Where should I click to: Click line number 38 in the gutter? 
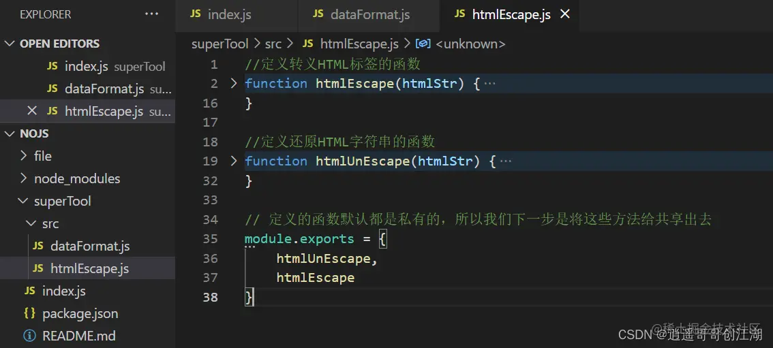coord(210,298)
